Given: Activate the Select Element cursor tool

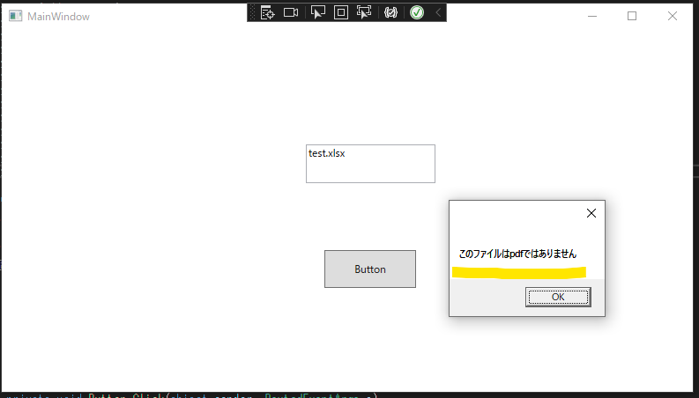Looking at the screenshot, I should [317, 12].
